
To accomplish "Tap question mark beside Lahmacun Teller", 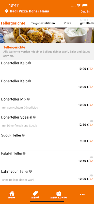I will 30,171.
